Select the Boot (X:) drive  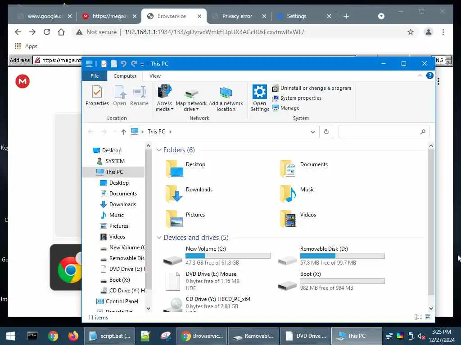point(331,281)
